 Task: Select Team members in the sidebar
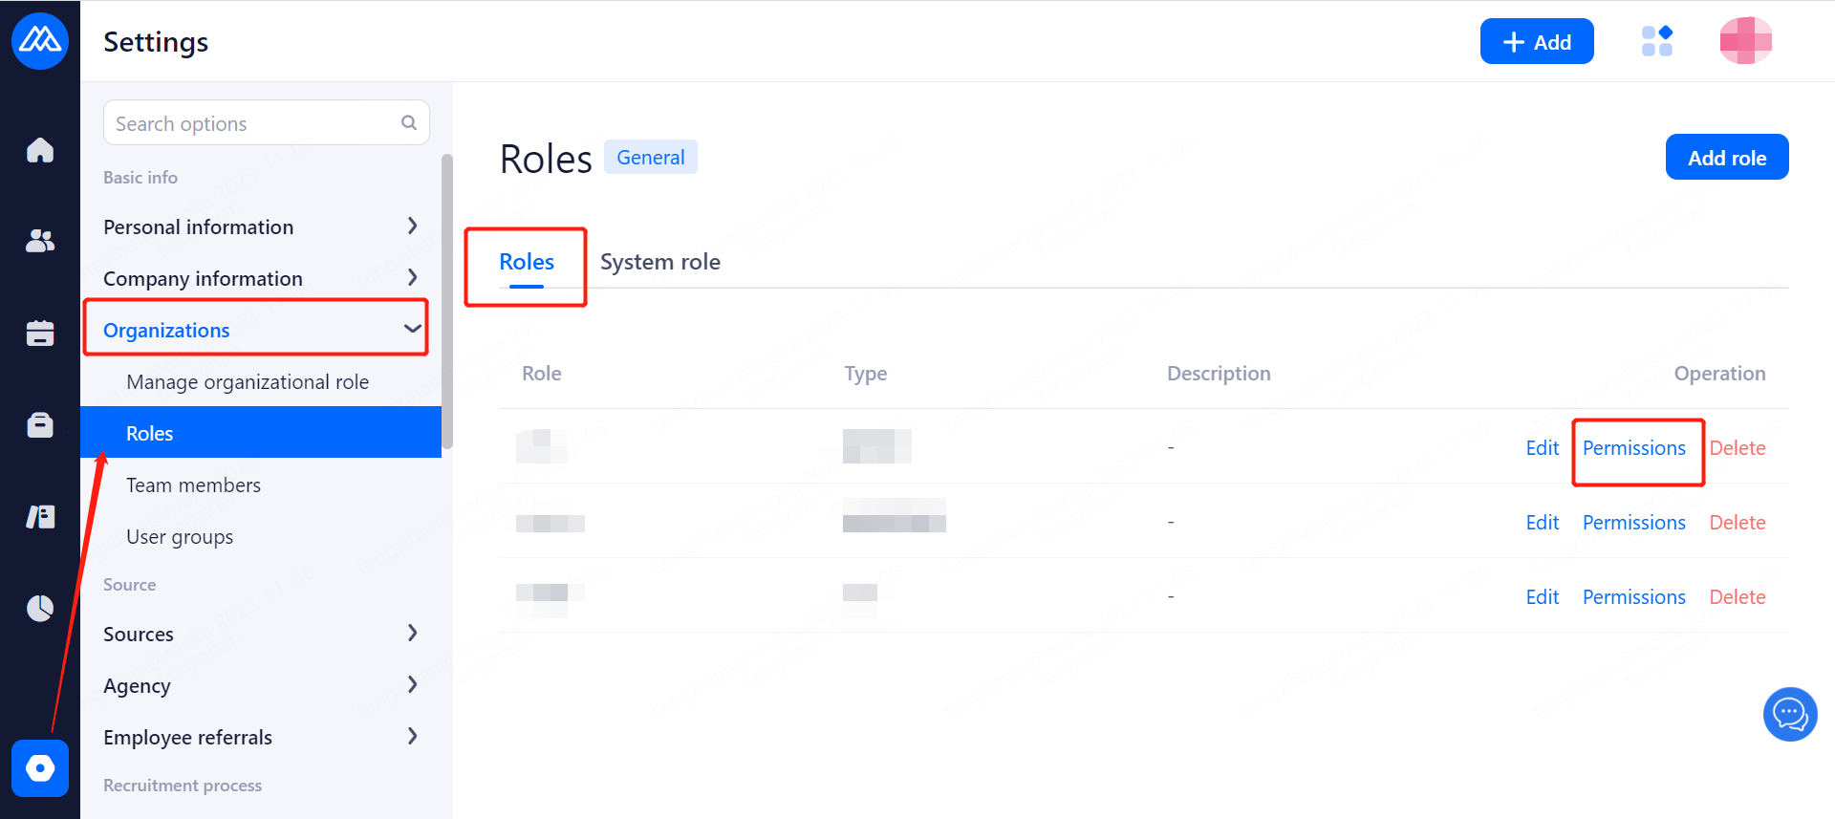click(193, 485)
